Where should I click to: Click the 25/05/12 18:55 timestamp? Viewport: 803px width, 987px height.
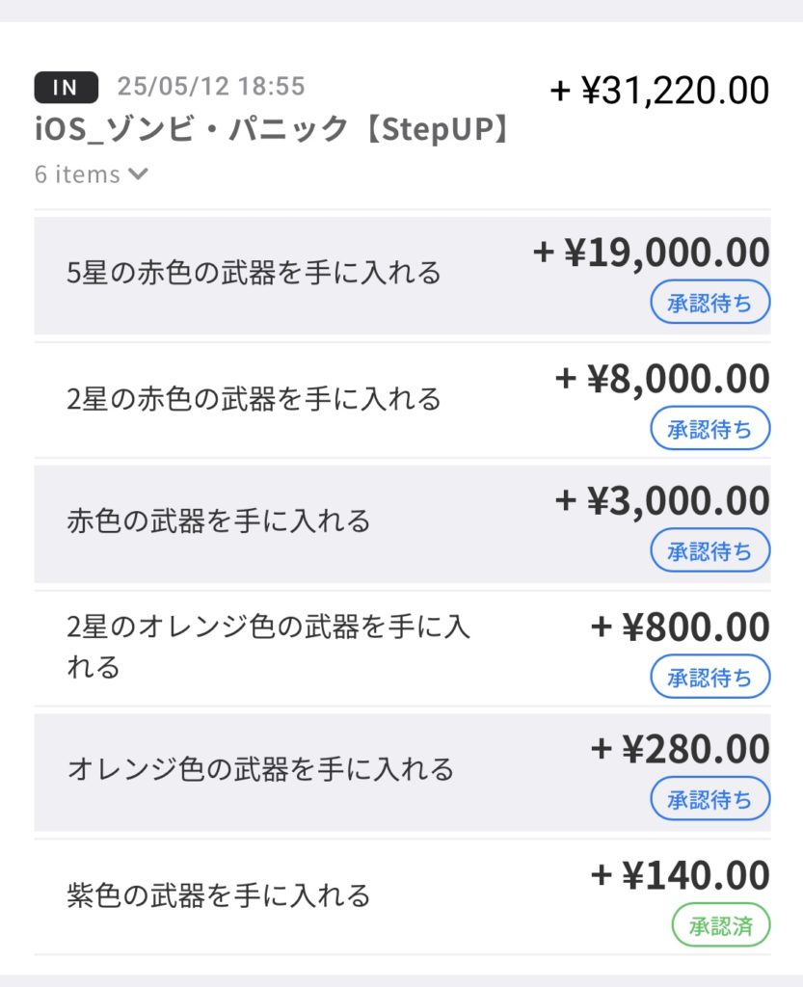click(x=211, y=87)
